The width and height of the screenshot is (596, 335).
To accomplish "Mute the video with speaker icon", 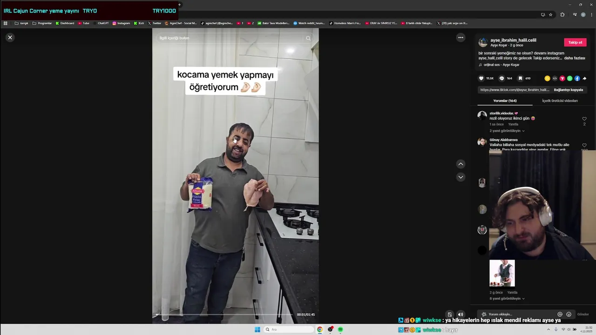I will [x=461, y=315].
